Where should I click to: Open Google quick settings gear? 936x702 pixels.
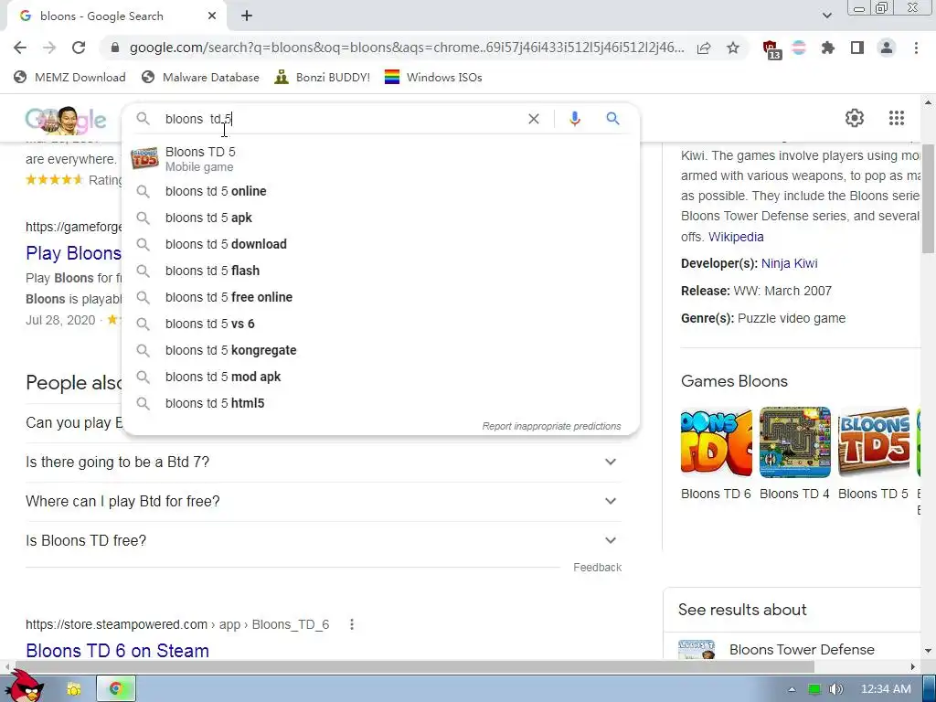855,118
